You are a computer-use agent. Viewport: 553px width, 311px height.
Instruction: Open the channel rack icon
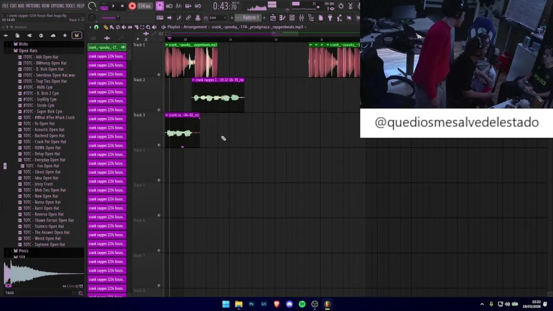[x=292, y=18]
